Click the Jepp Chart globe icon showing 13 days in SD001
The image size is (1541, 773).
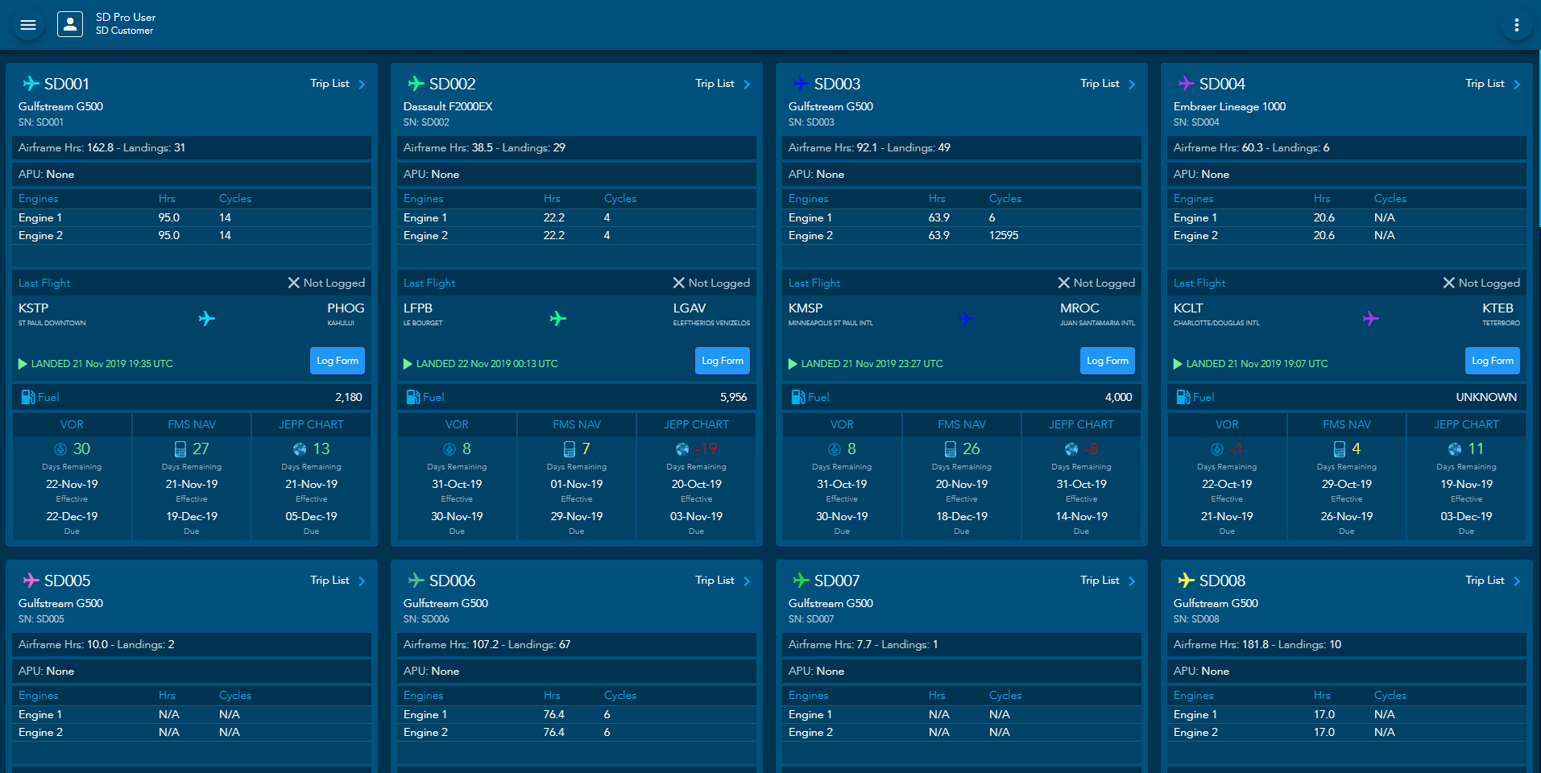tap(300, 449)
